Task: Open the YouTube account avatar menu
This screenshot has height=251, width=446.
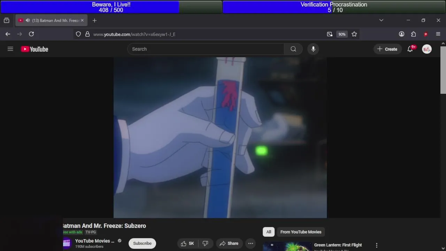Action: [x=427, y=49]
